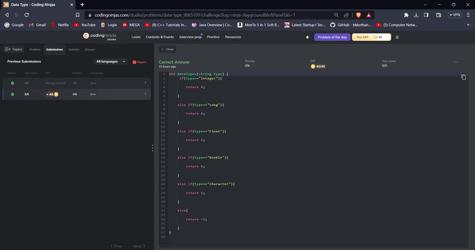475x250 pixels.
Task: Click the Previous Submissions heading
Action: tap(24, 62)
